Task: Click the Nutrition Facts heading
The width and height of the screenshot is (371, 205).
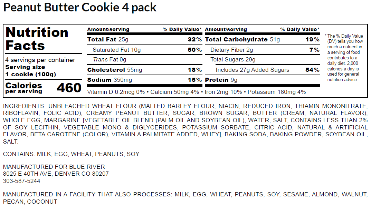Action: point(37,39)
